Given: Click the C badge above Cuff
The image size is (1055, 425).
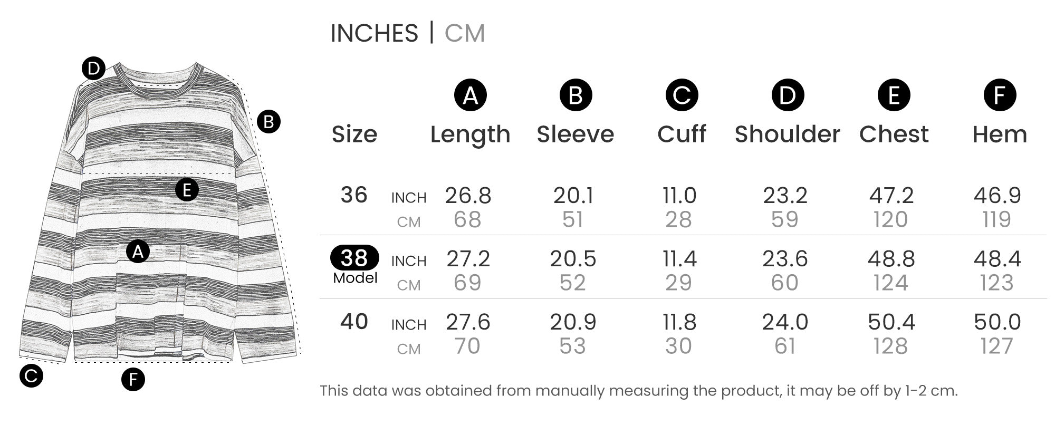Looking at the screenshot, I should coord(682,95).
